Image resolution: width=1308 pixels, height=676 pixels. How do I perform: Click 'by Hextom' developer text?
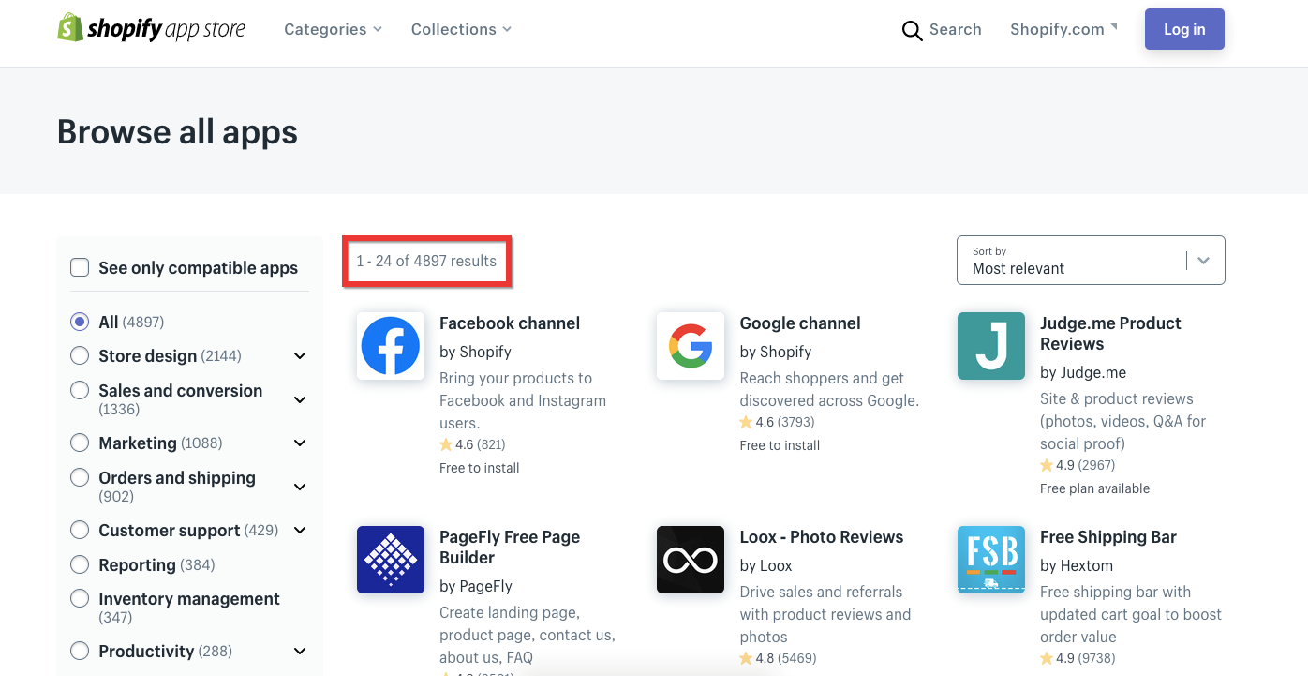[x=1077, y=565]
